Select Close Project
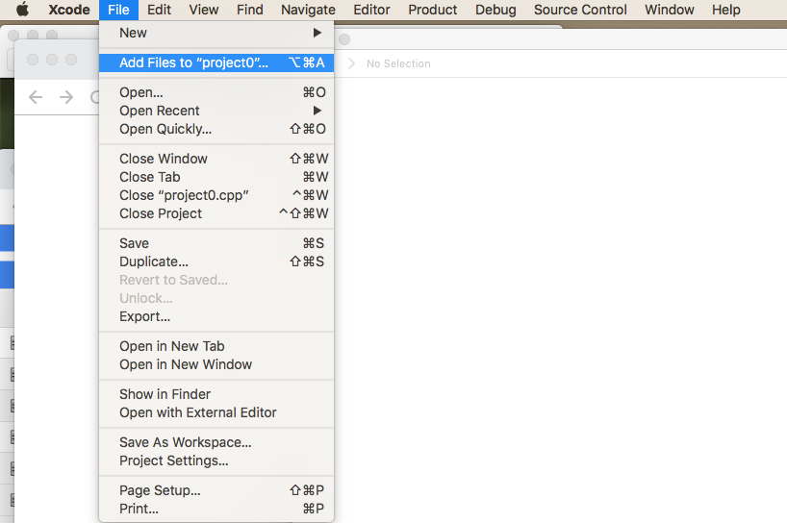 click(x=216, y=213)
